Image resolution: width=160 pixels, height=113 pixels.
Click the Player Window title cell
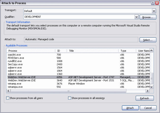click(x=76, y=84)
